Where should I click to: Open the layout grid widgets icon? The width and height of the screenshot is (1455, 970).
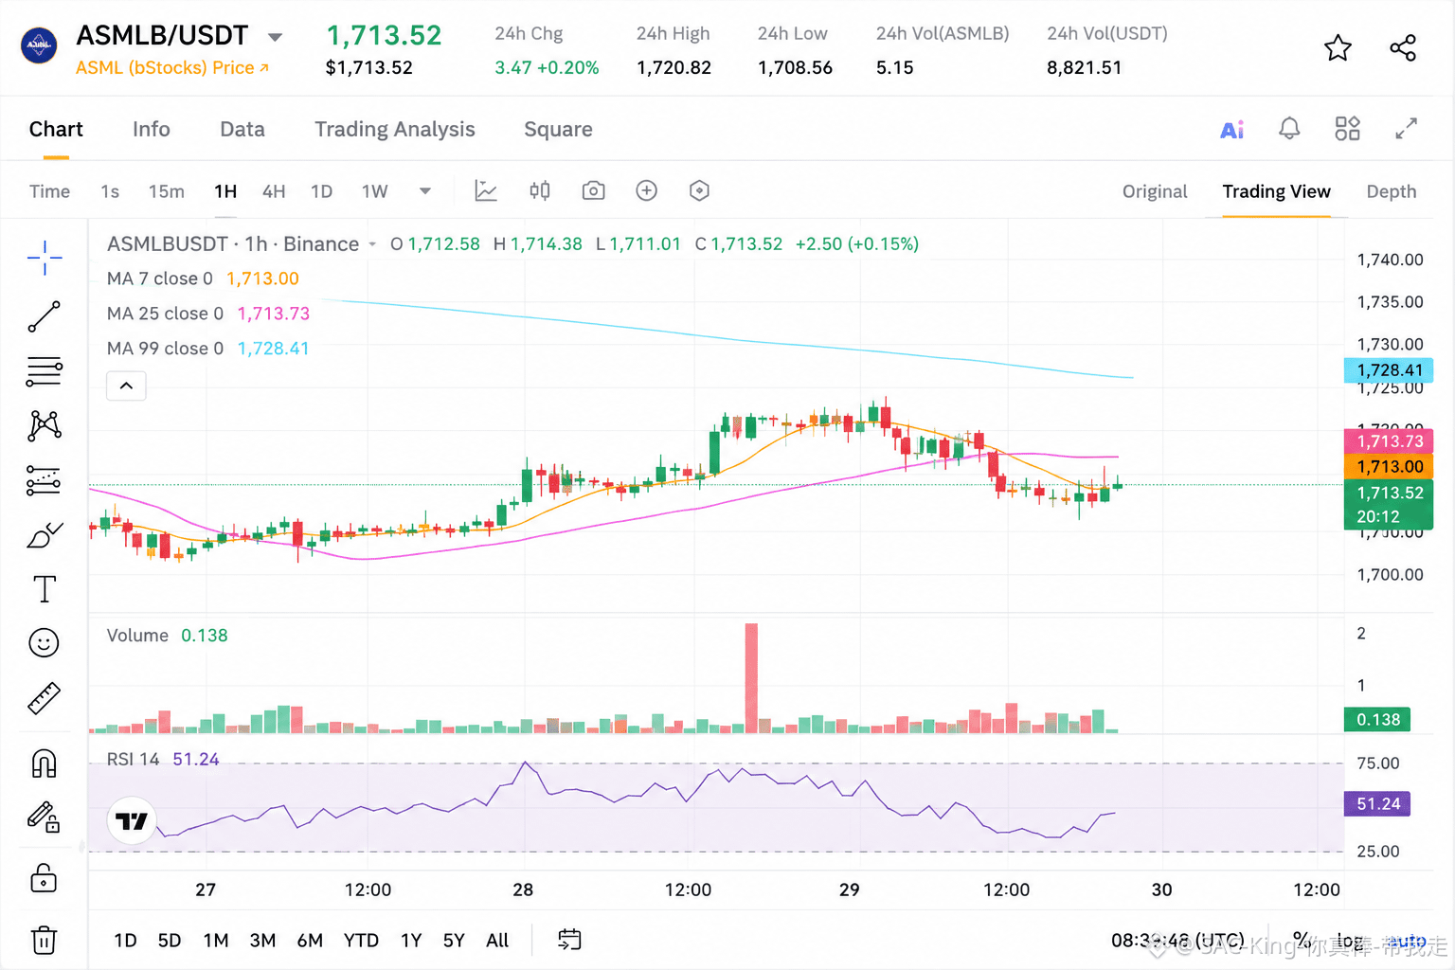tap(1347, 129)
